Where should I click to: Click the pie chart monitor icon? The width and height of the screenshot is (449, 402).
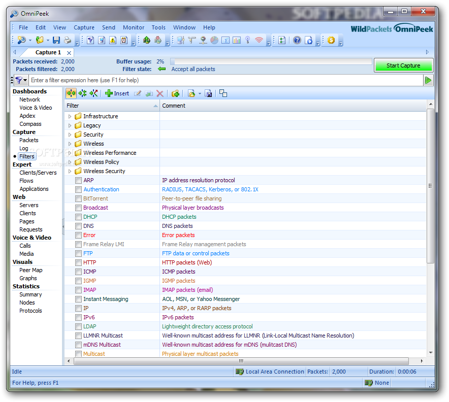click(214, 40)
